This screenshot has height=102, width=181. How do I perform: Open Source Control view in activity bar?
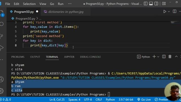click(1, 36)
